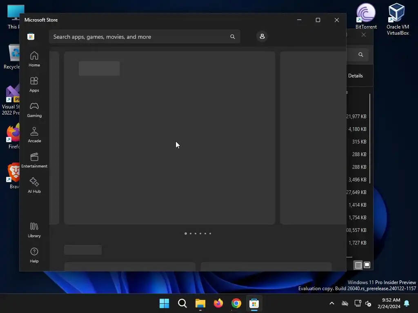Viewport: 418px width, 313px height.
Task: Open the Library in Microsoft Store
Action: (34, 230)
